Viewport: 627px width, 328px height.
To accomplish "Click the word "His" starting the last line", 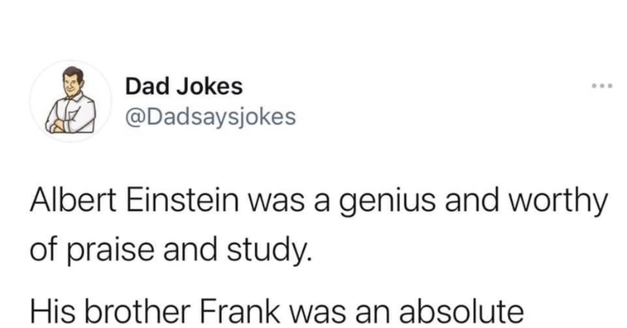I will pyautogui.click(x=48, y=312).
